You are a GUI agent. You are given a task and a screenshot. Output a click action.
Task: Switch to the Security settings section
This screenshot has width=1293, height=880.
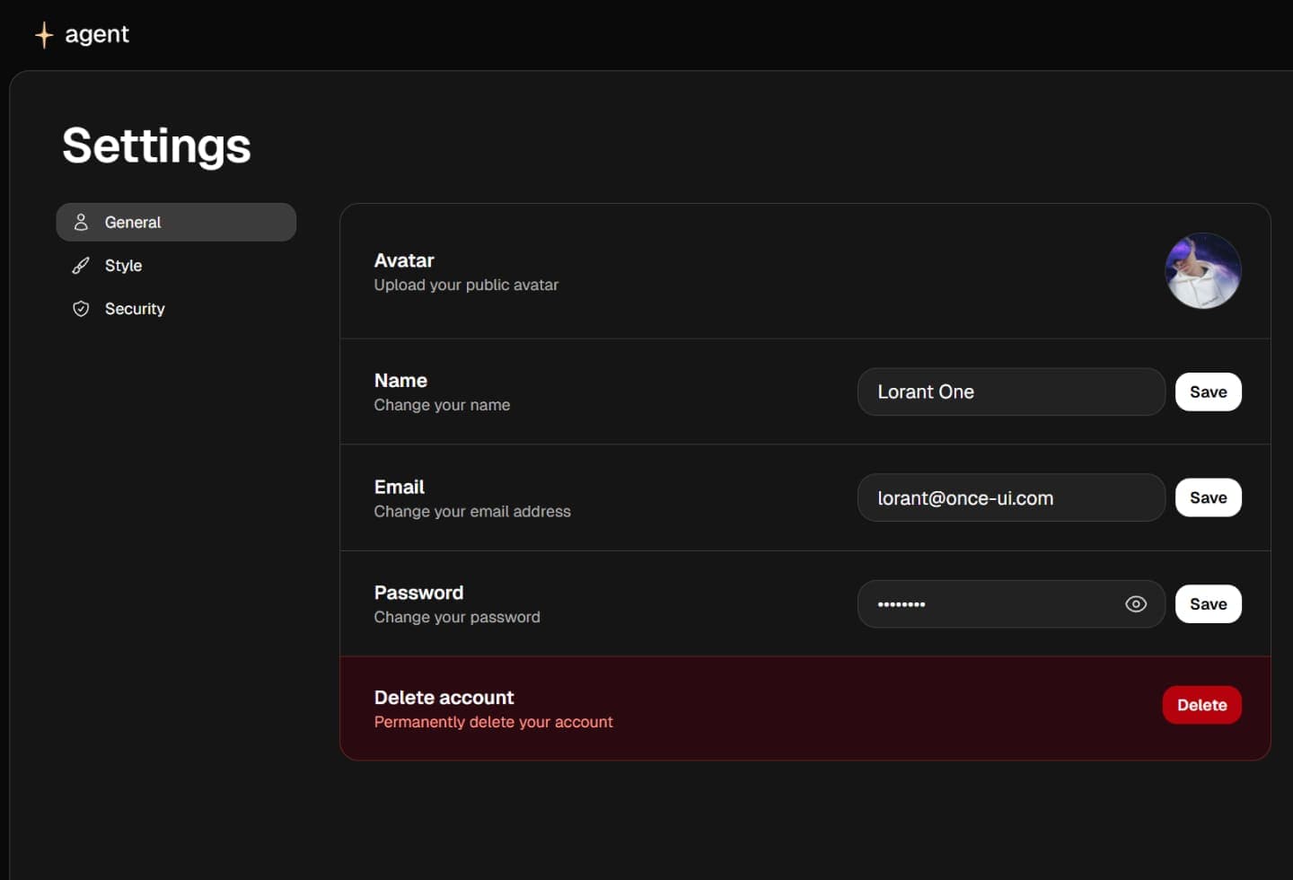pos(135,308)
